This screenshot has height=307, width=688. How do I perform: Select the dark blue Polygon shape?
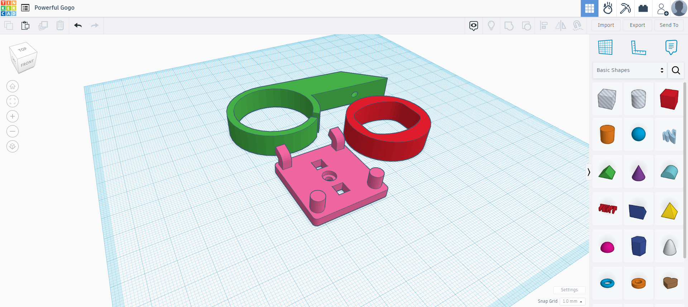[x=638, y=246]
